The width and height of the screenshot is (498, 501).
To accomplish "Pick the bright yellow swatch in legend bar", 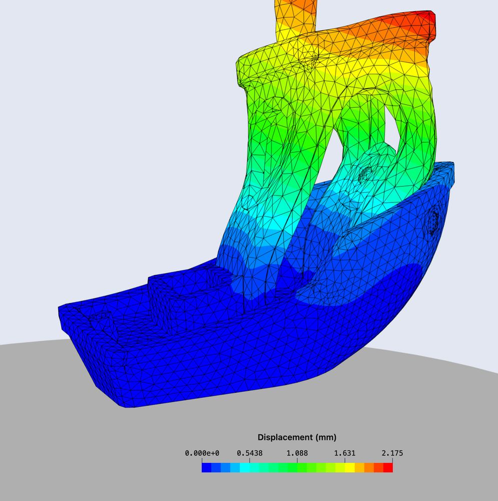I will point(350,468).
